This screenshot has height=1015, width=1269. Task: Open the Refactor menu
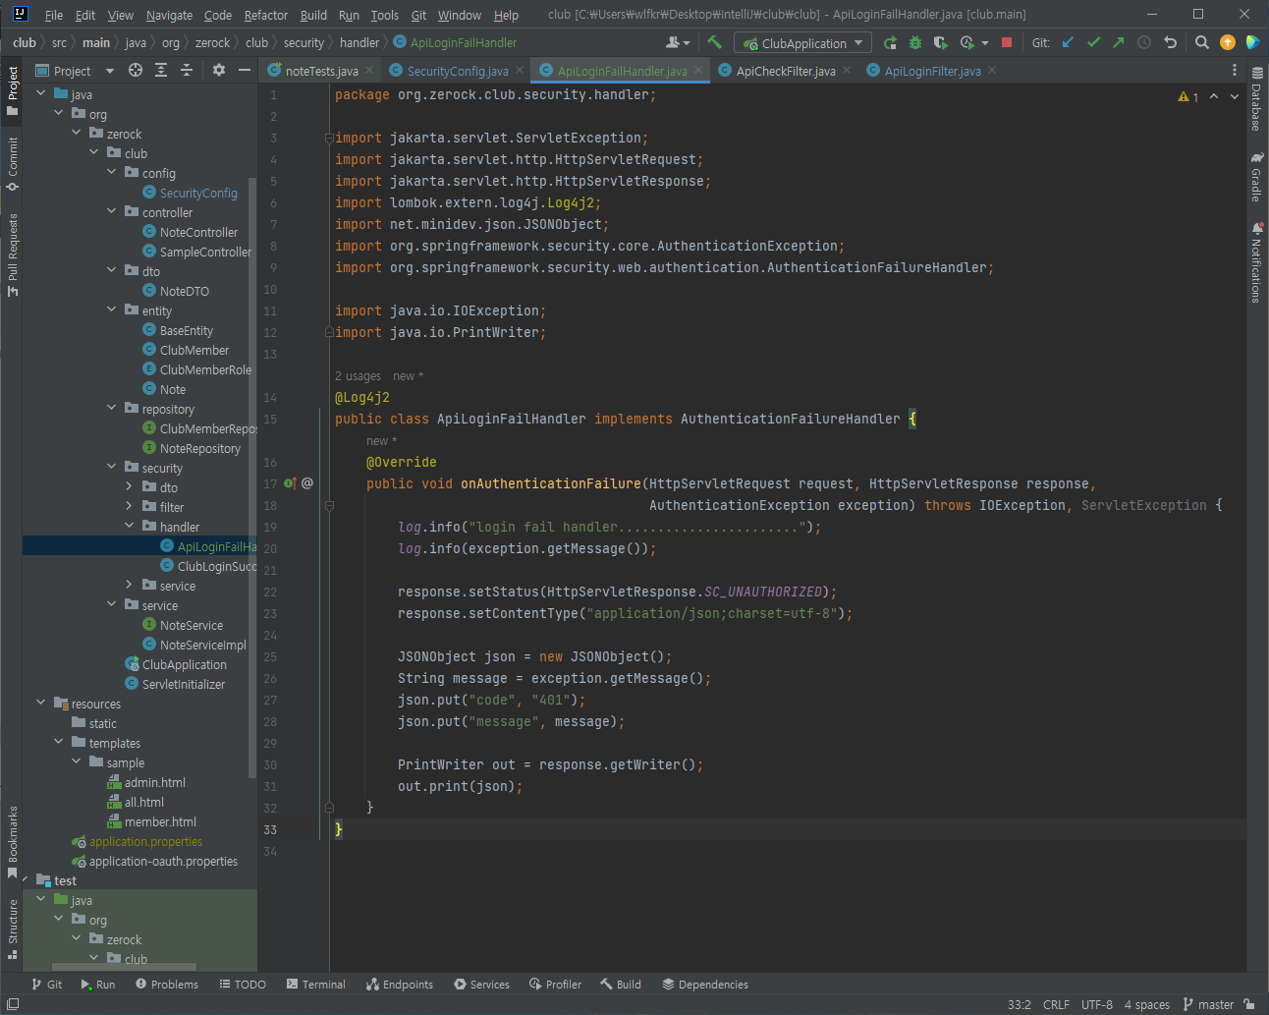click(266, 15)
